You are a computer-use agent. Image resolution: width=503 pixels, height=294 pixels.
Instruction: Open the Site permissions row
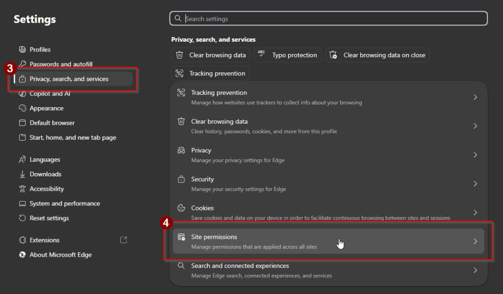(x=329, y=241)
